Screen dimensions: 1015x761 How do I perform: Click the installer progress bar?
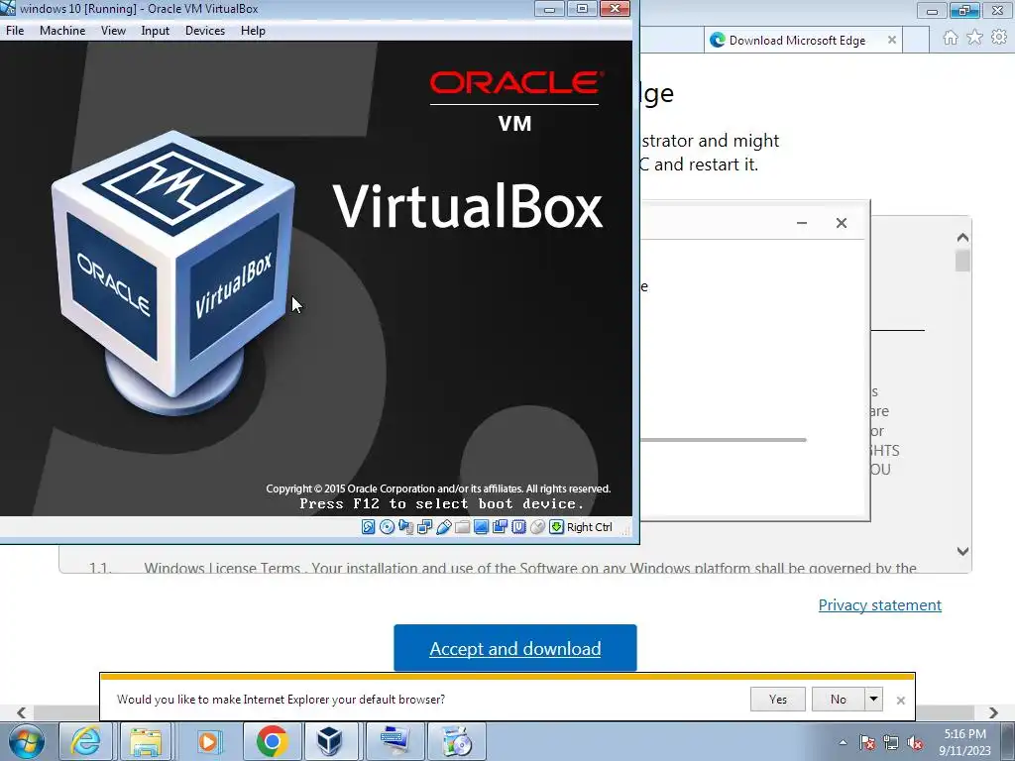[724, 440]
